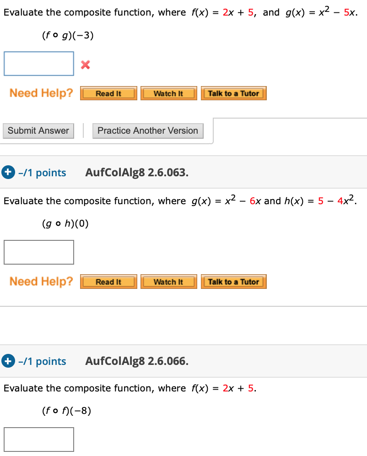
Task: Click Talk to a Tutor for the first problem
Action: pos(233,93)
